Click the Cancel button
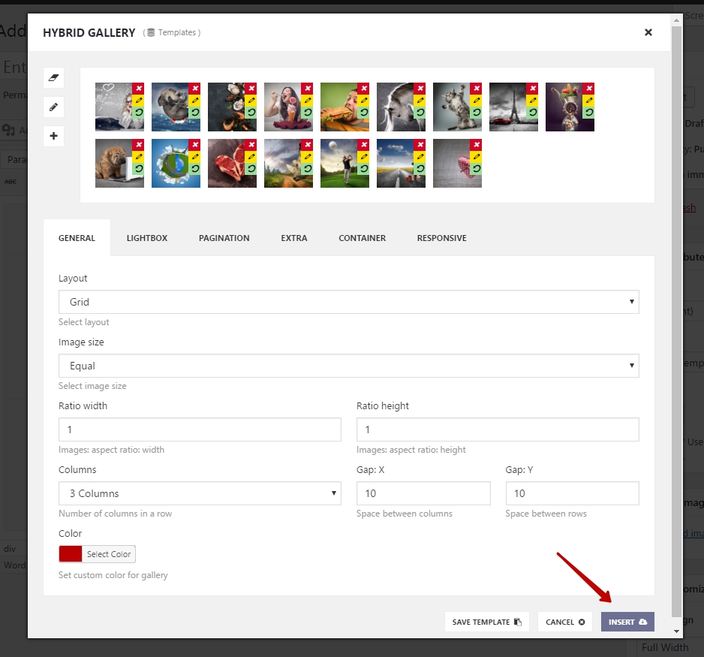 click(x=565, y=622)
